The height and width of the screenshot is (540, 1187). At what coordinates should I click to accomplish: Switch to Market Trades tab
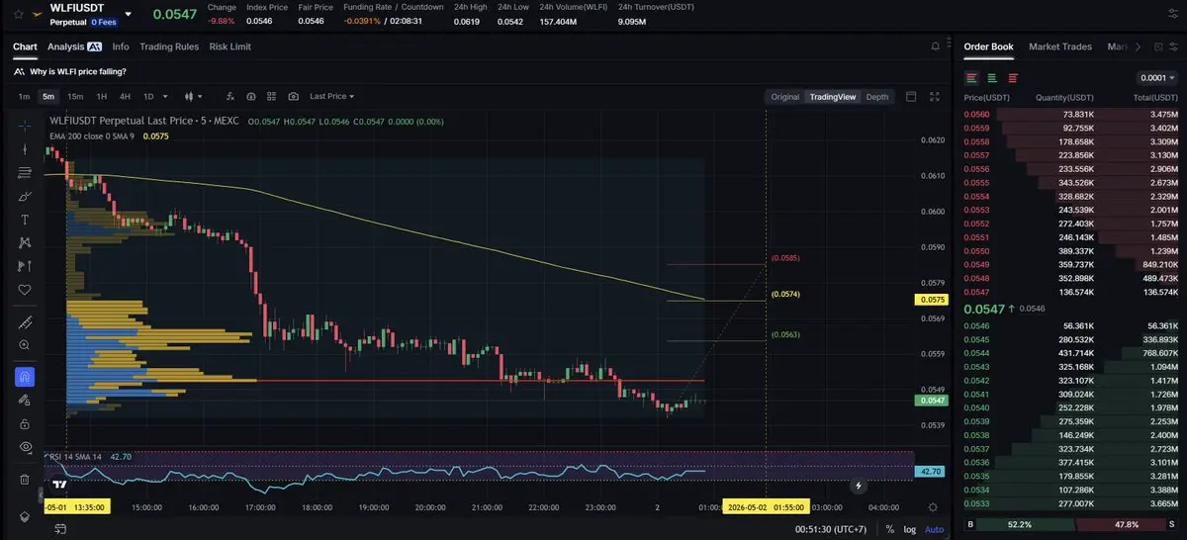point(1062,46)
